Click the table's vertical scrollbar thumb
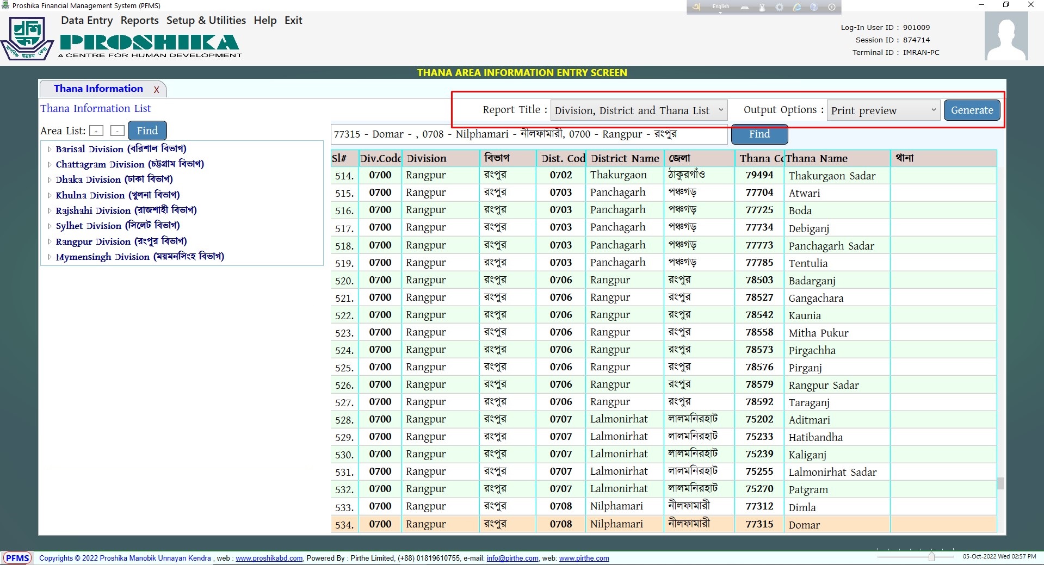This screenshot has width=1044, height=565. pyautogui.click(x=1000, y=483)
